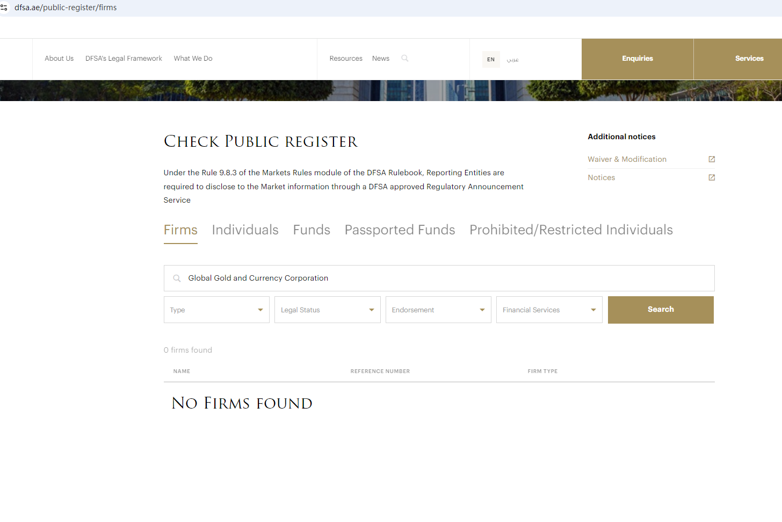Switch the site language to Arabic
The image size is (782, 522).
coord(513,59)
